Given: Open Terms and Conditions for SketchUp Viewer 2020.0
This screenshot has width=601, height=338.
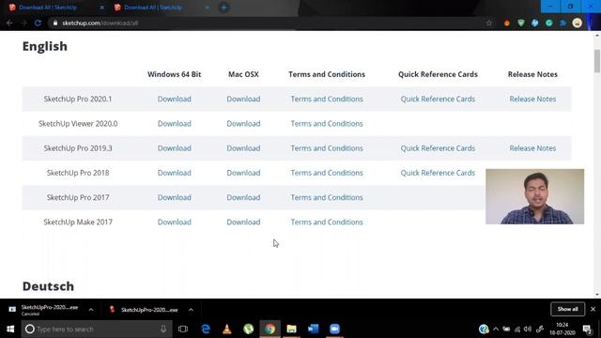Looking at the screenshot, I should point(327,123).
